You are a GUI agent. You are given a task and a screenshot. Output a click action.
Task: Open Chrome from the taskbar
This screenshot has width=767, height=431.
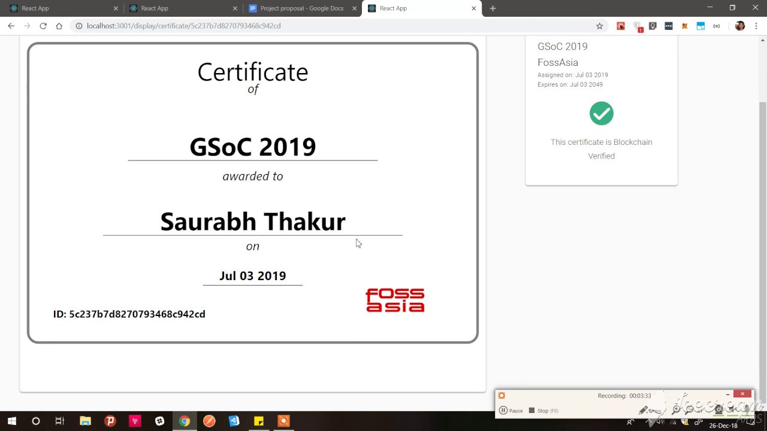[x=185, y=421]
